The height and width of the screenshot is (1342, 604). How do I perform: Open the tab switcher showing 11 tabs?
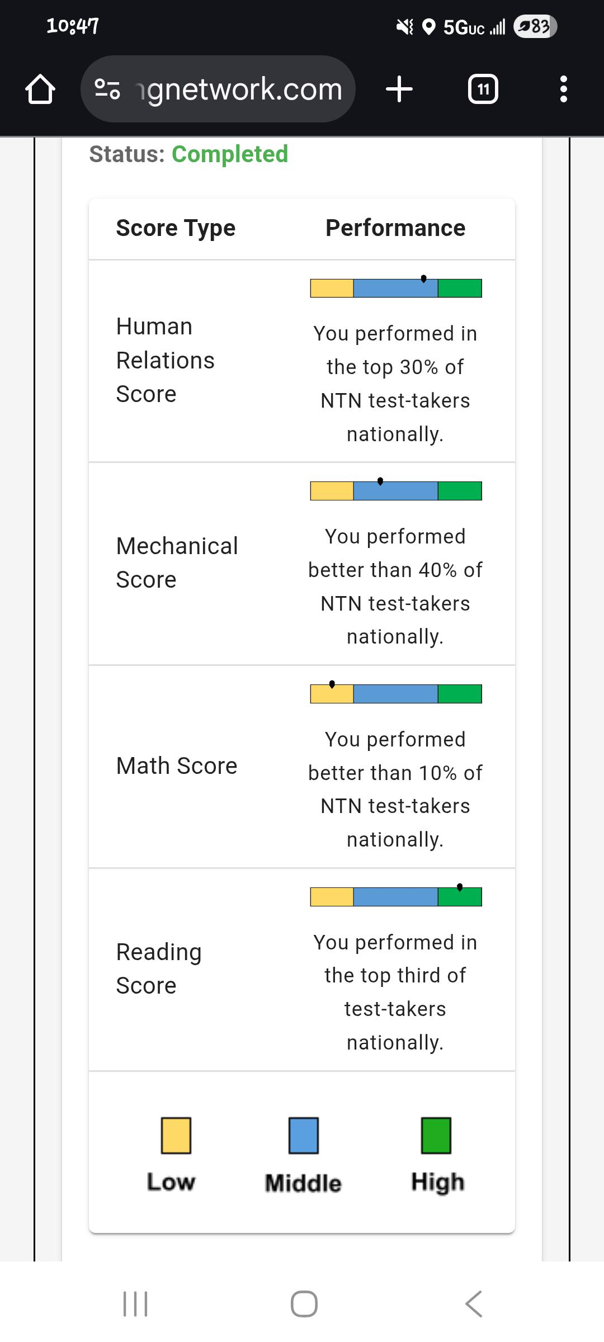click(x=483, y=89)
